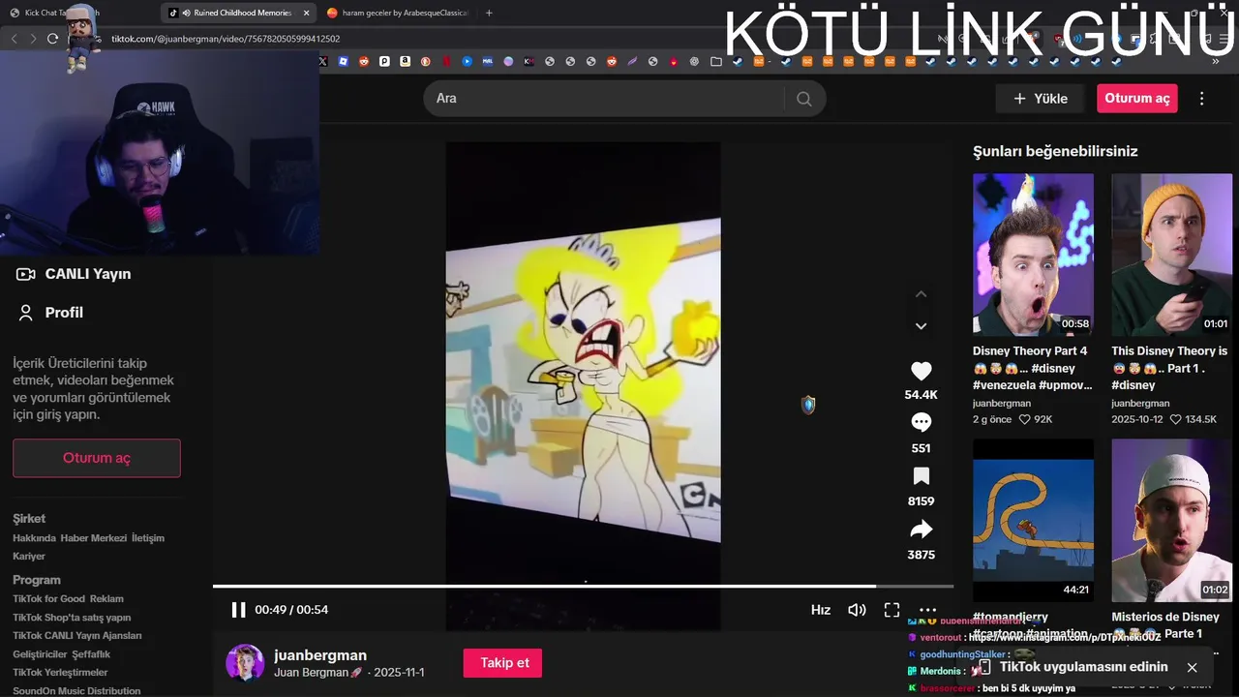
Task: Go to previous video up chevron
Action: click(922, 293)
